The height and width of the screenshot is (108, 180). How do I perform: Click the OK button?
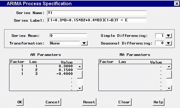pyautogui.click(x=20, y=102)
